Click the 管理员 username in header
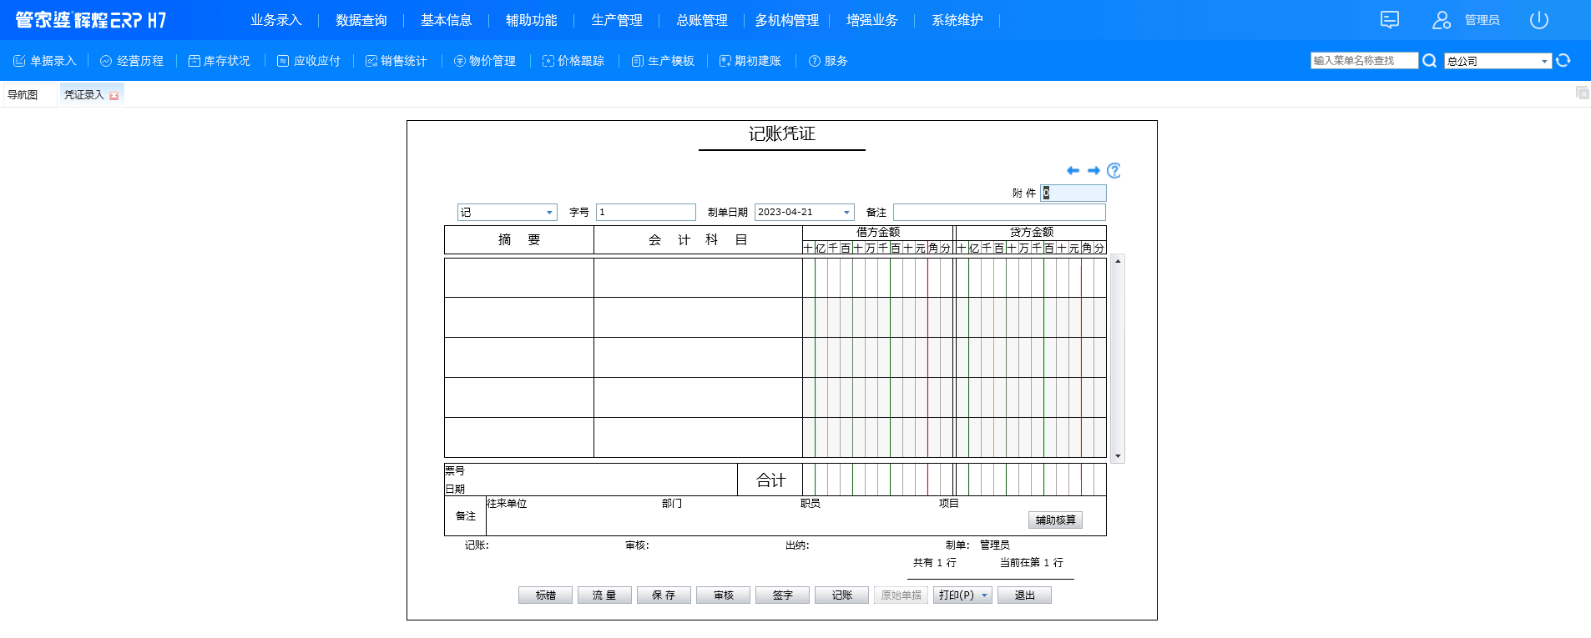Viewport: 1591px width, 638px height. pos(1482,20)
